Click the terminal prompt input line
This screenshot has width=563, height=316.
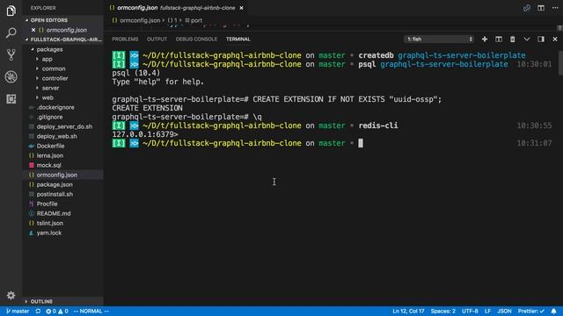click(x=332, y=143)
